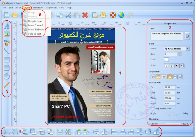Viewport: 195px width, 137px height.
Task: Click the Text content box in Properties
Action: 167,36
